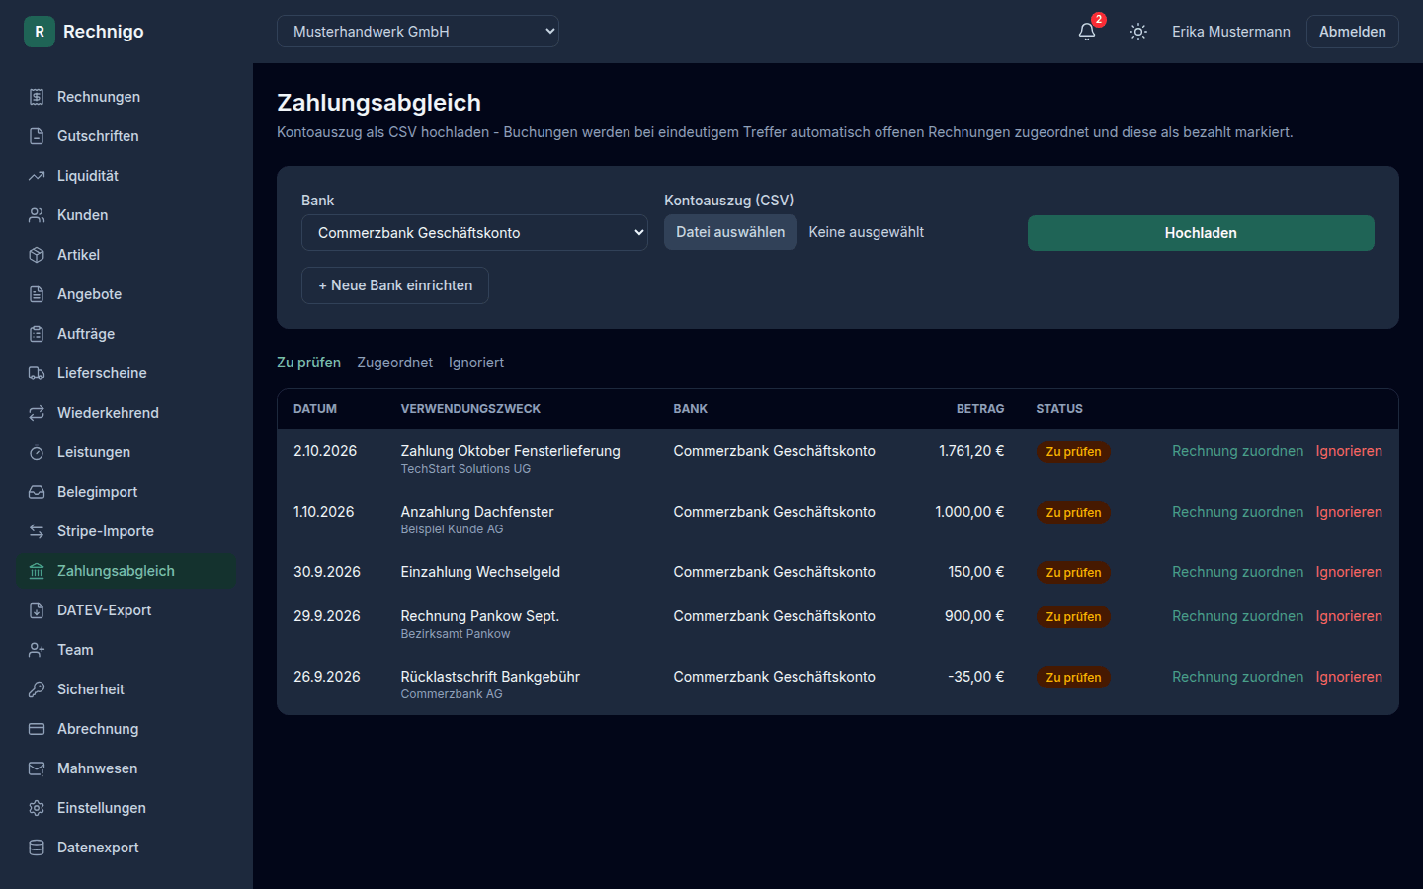1423x889 pixels.
Task: Ignore the Einzahlung Wechselgeld booking
Action: click(1349, 572)
